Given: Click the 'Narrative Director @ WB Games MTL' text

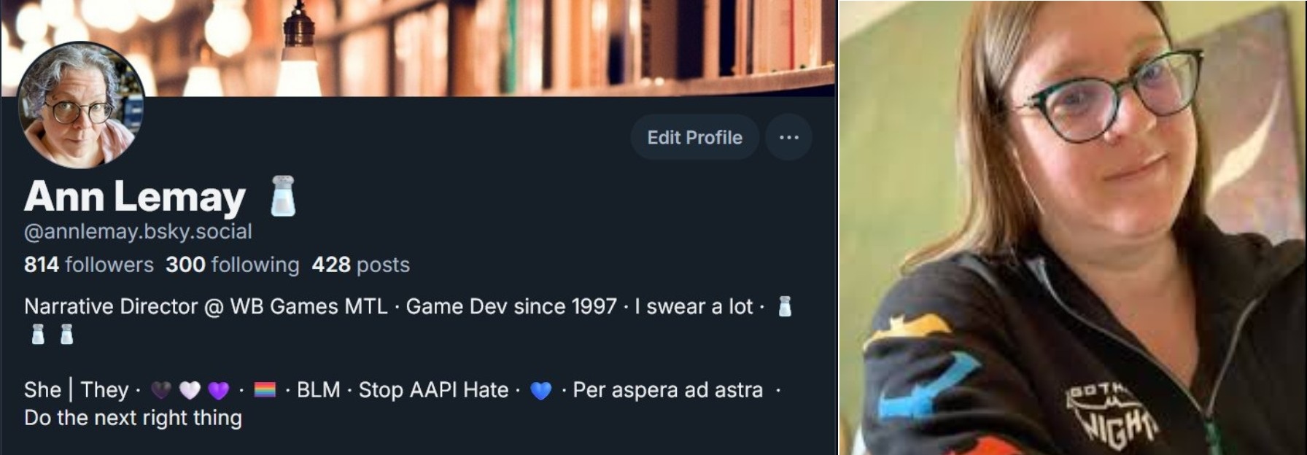Looking at the screenshot, I should coord(206,306).
